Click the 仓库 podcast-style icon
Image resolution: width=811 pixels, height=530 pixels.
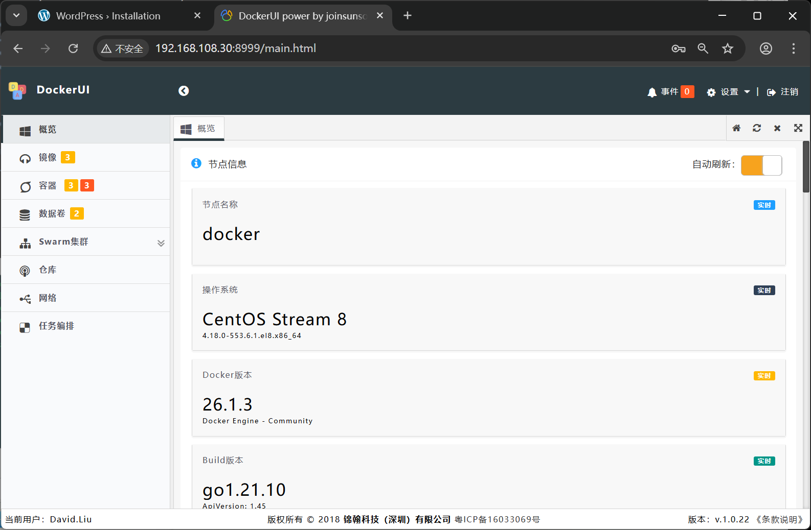(x=25, y=271)
